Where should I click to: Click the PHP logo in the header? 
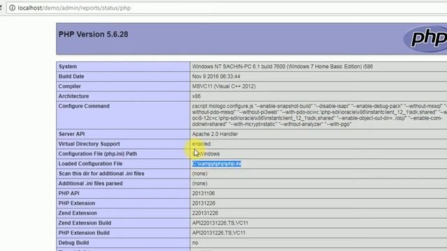pyautogui.click(x=425, y=38)
